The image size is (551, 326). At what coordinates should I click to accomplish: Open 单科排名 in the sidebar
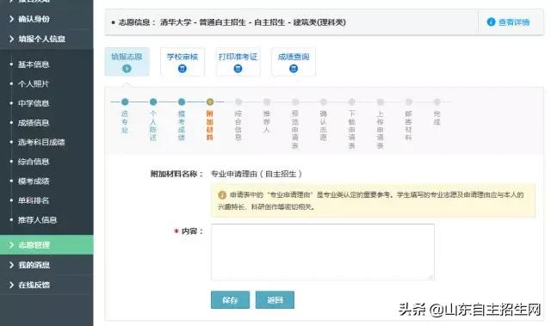coord(34,200)
